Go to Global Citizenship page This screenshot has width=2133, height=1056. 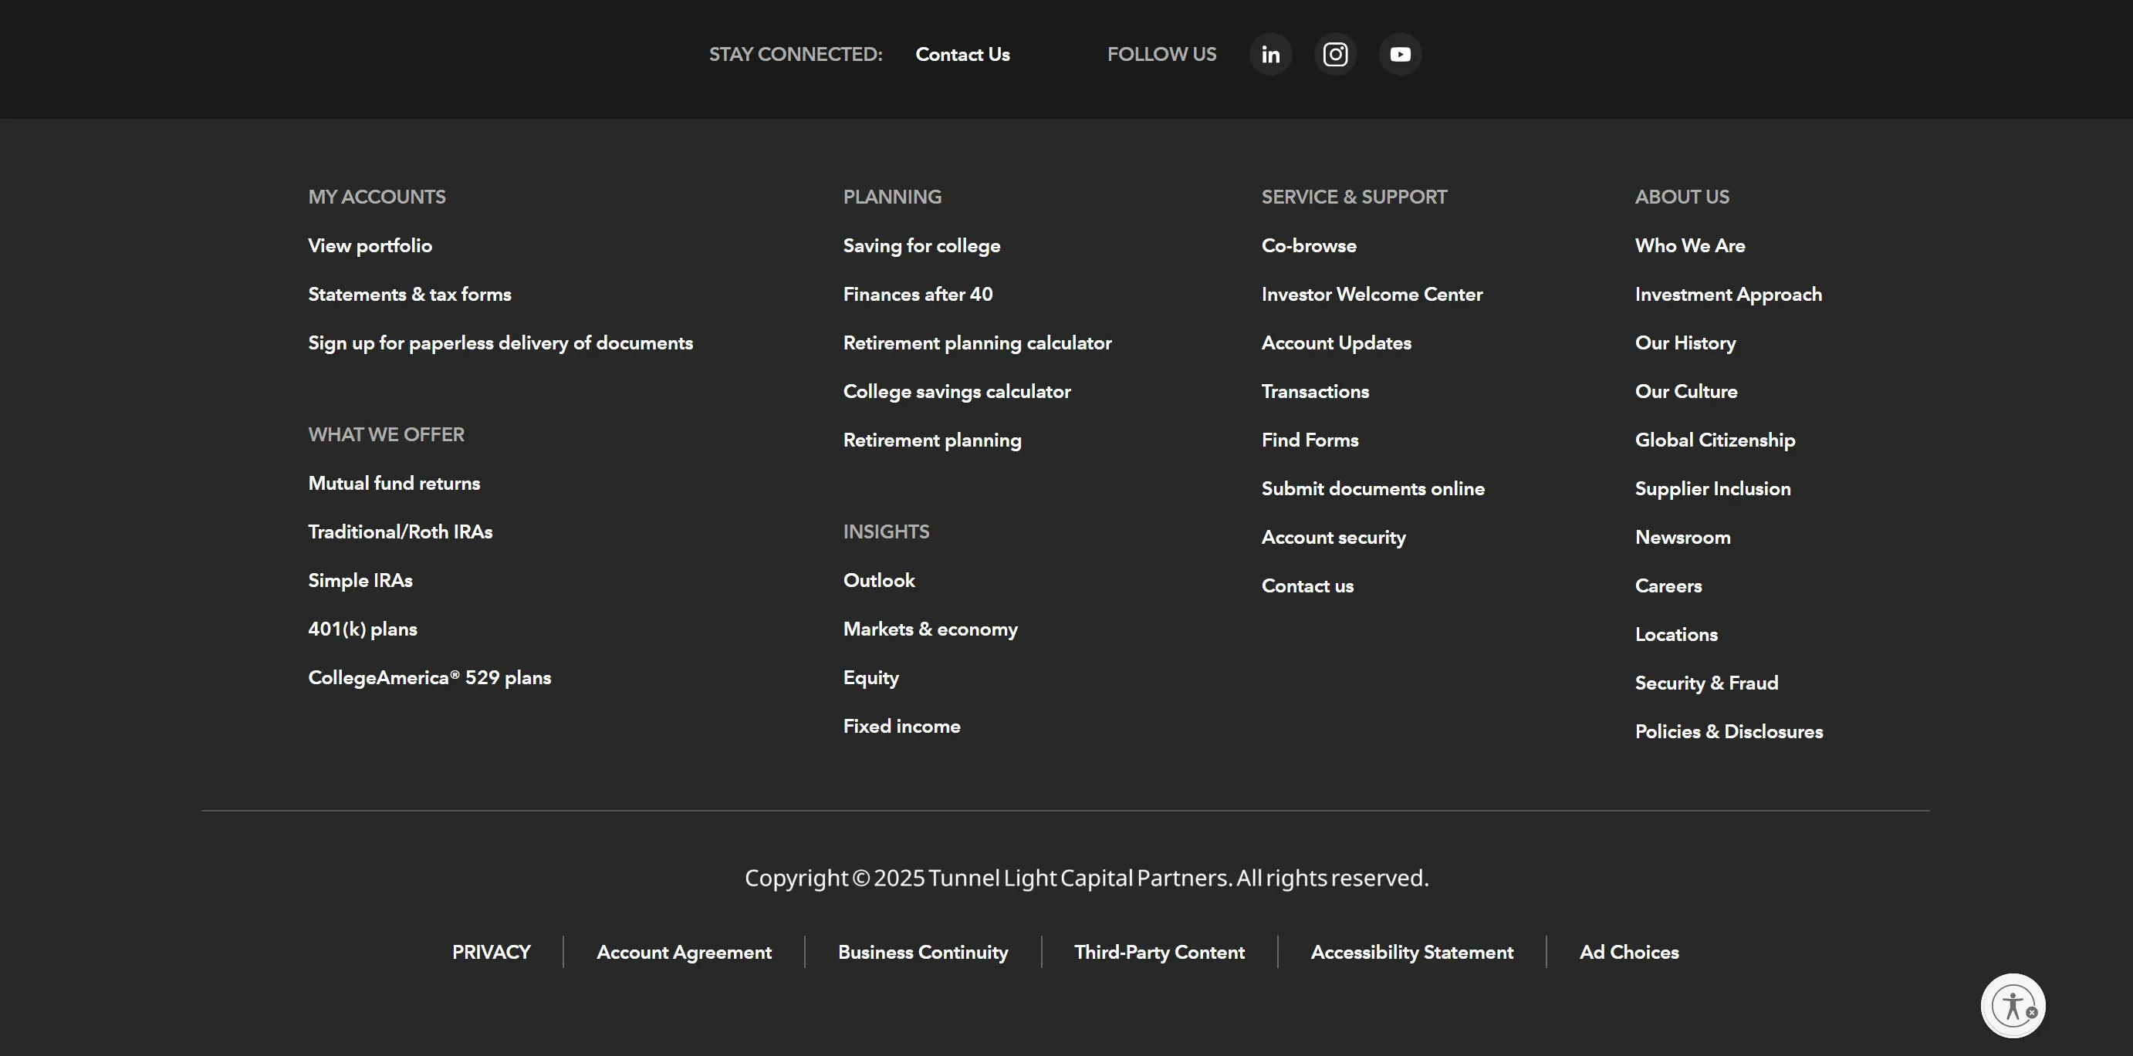click(1714, 440)
